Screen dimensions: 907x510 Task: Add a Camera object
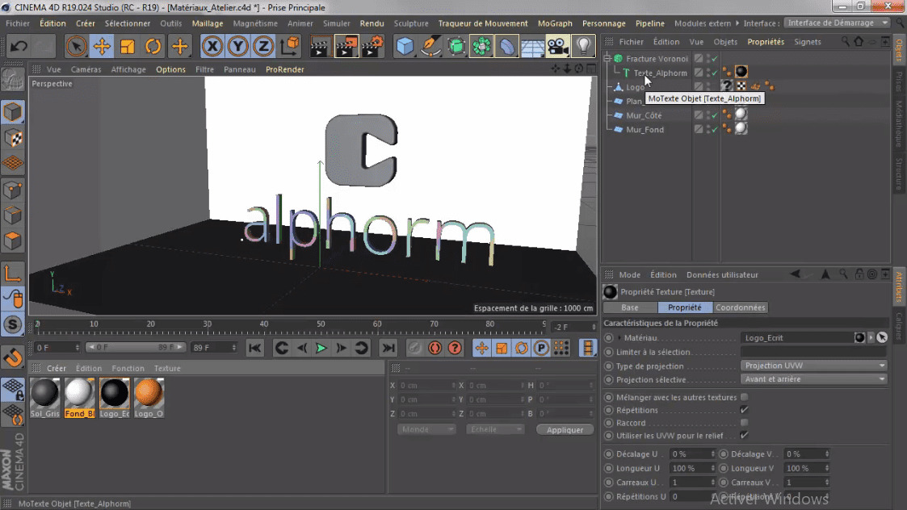(x=557, y=46)
